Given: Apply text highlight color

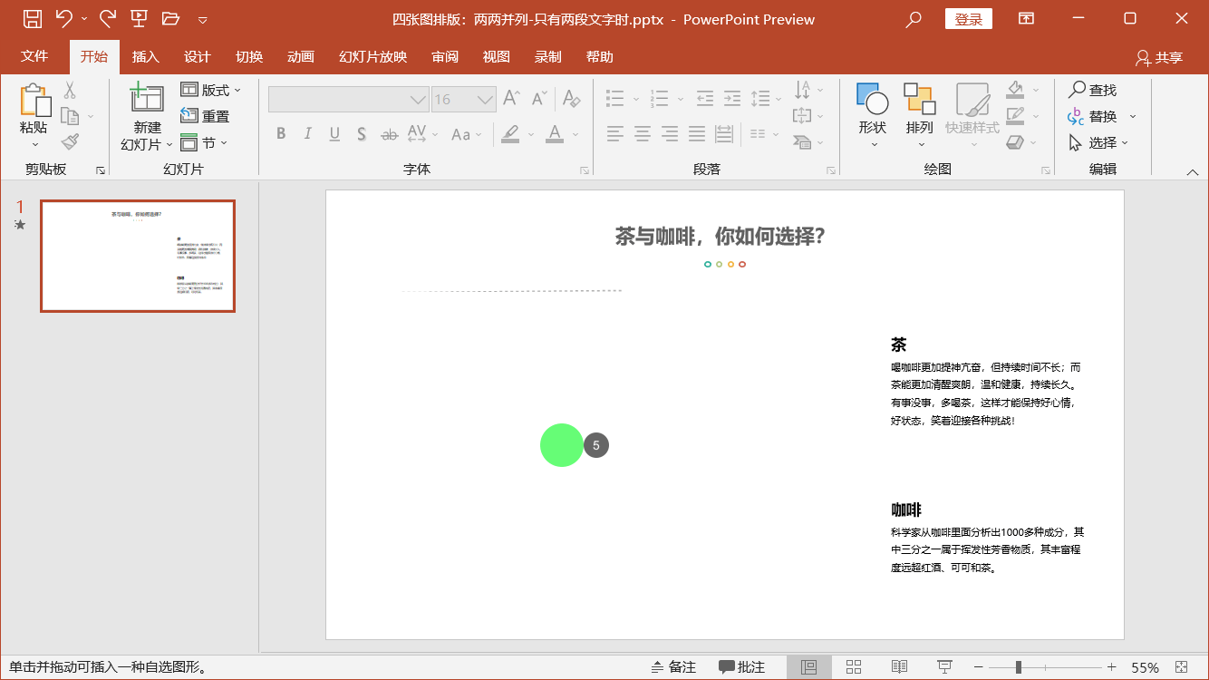Looking at the screenshot, I should (510, 134).
